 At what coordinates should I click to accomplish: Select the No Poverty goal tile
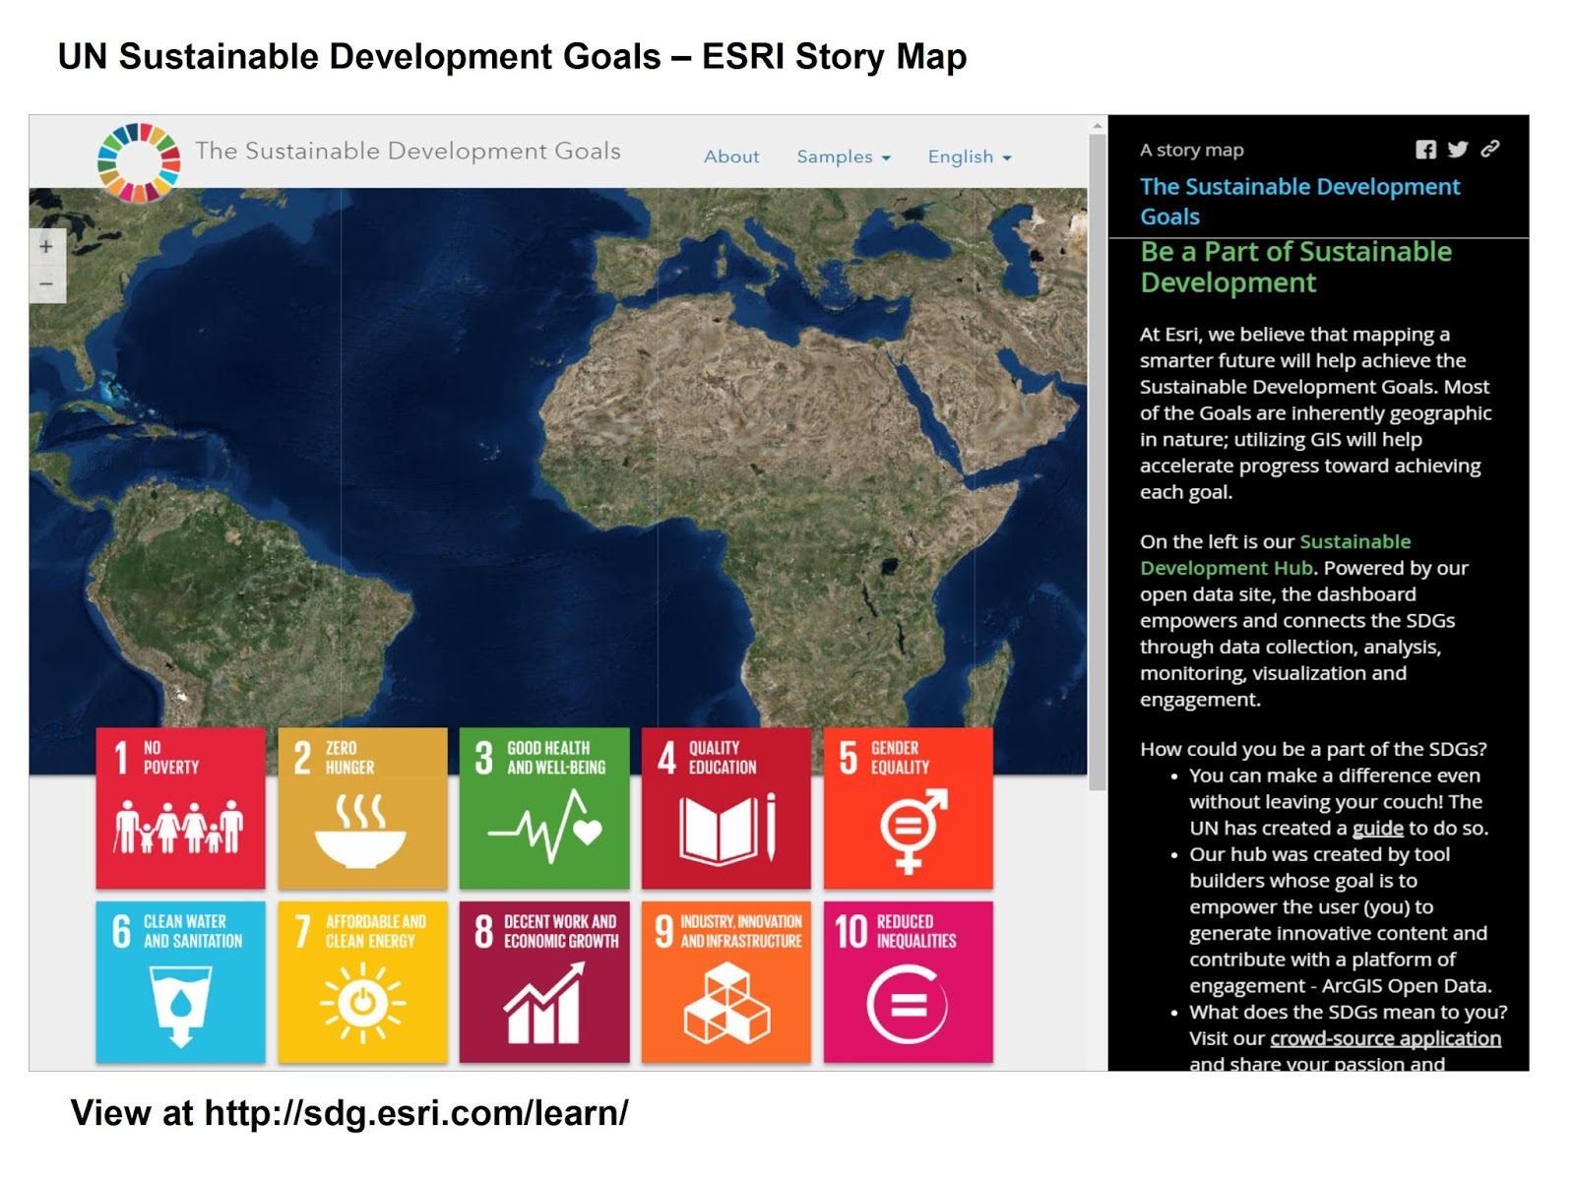click(x=180, y=807)
